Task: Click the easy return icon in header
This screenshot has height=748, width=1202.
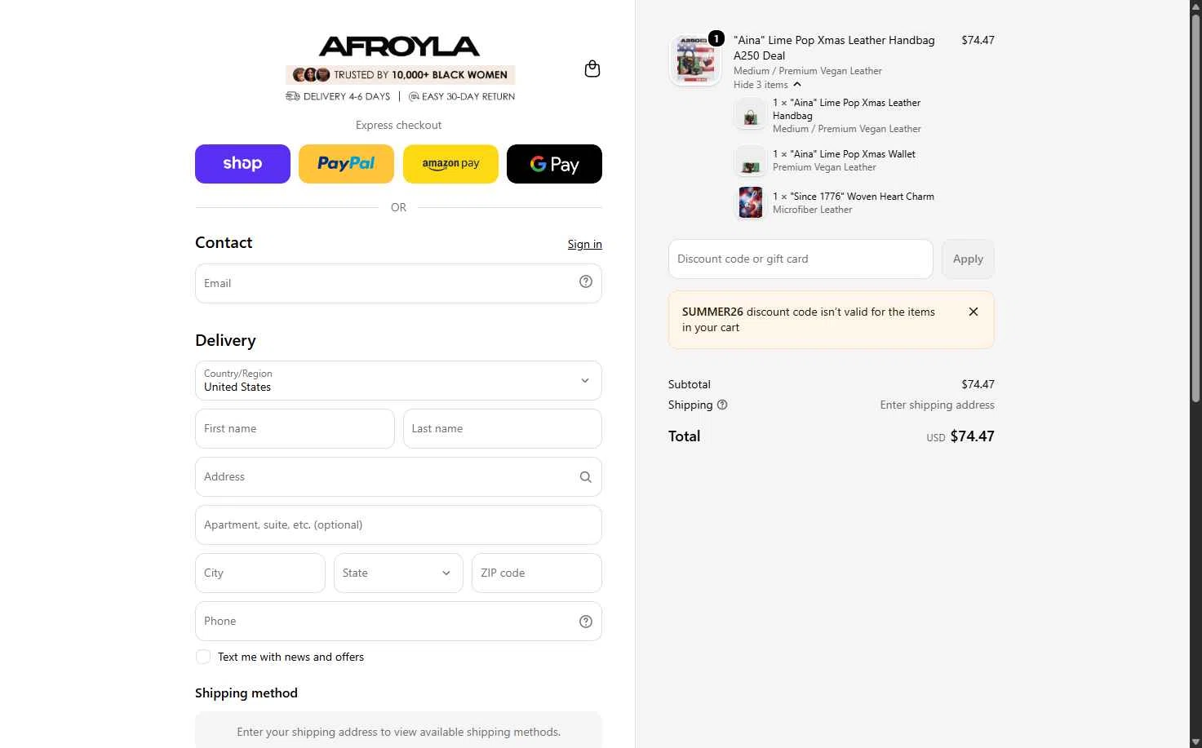Action: coord(414,96)
